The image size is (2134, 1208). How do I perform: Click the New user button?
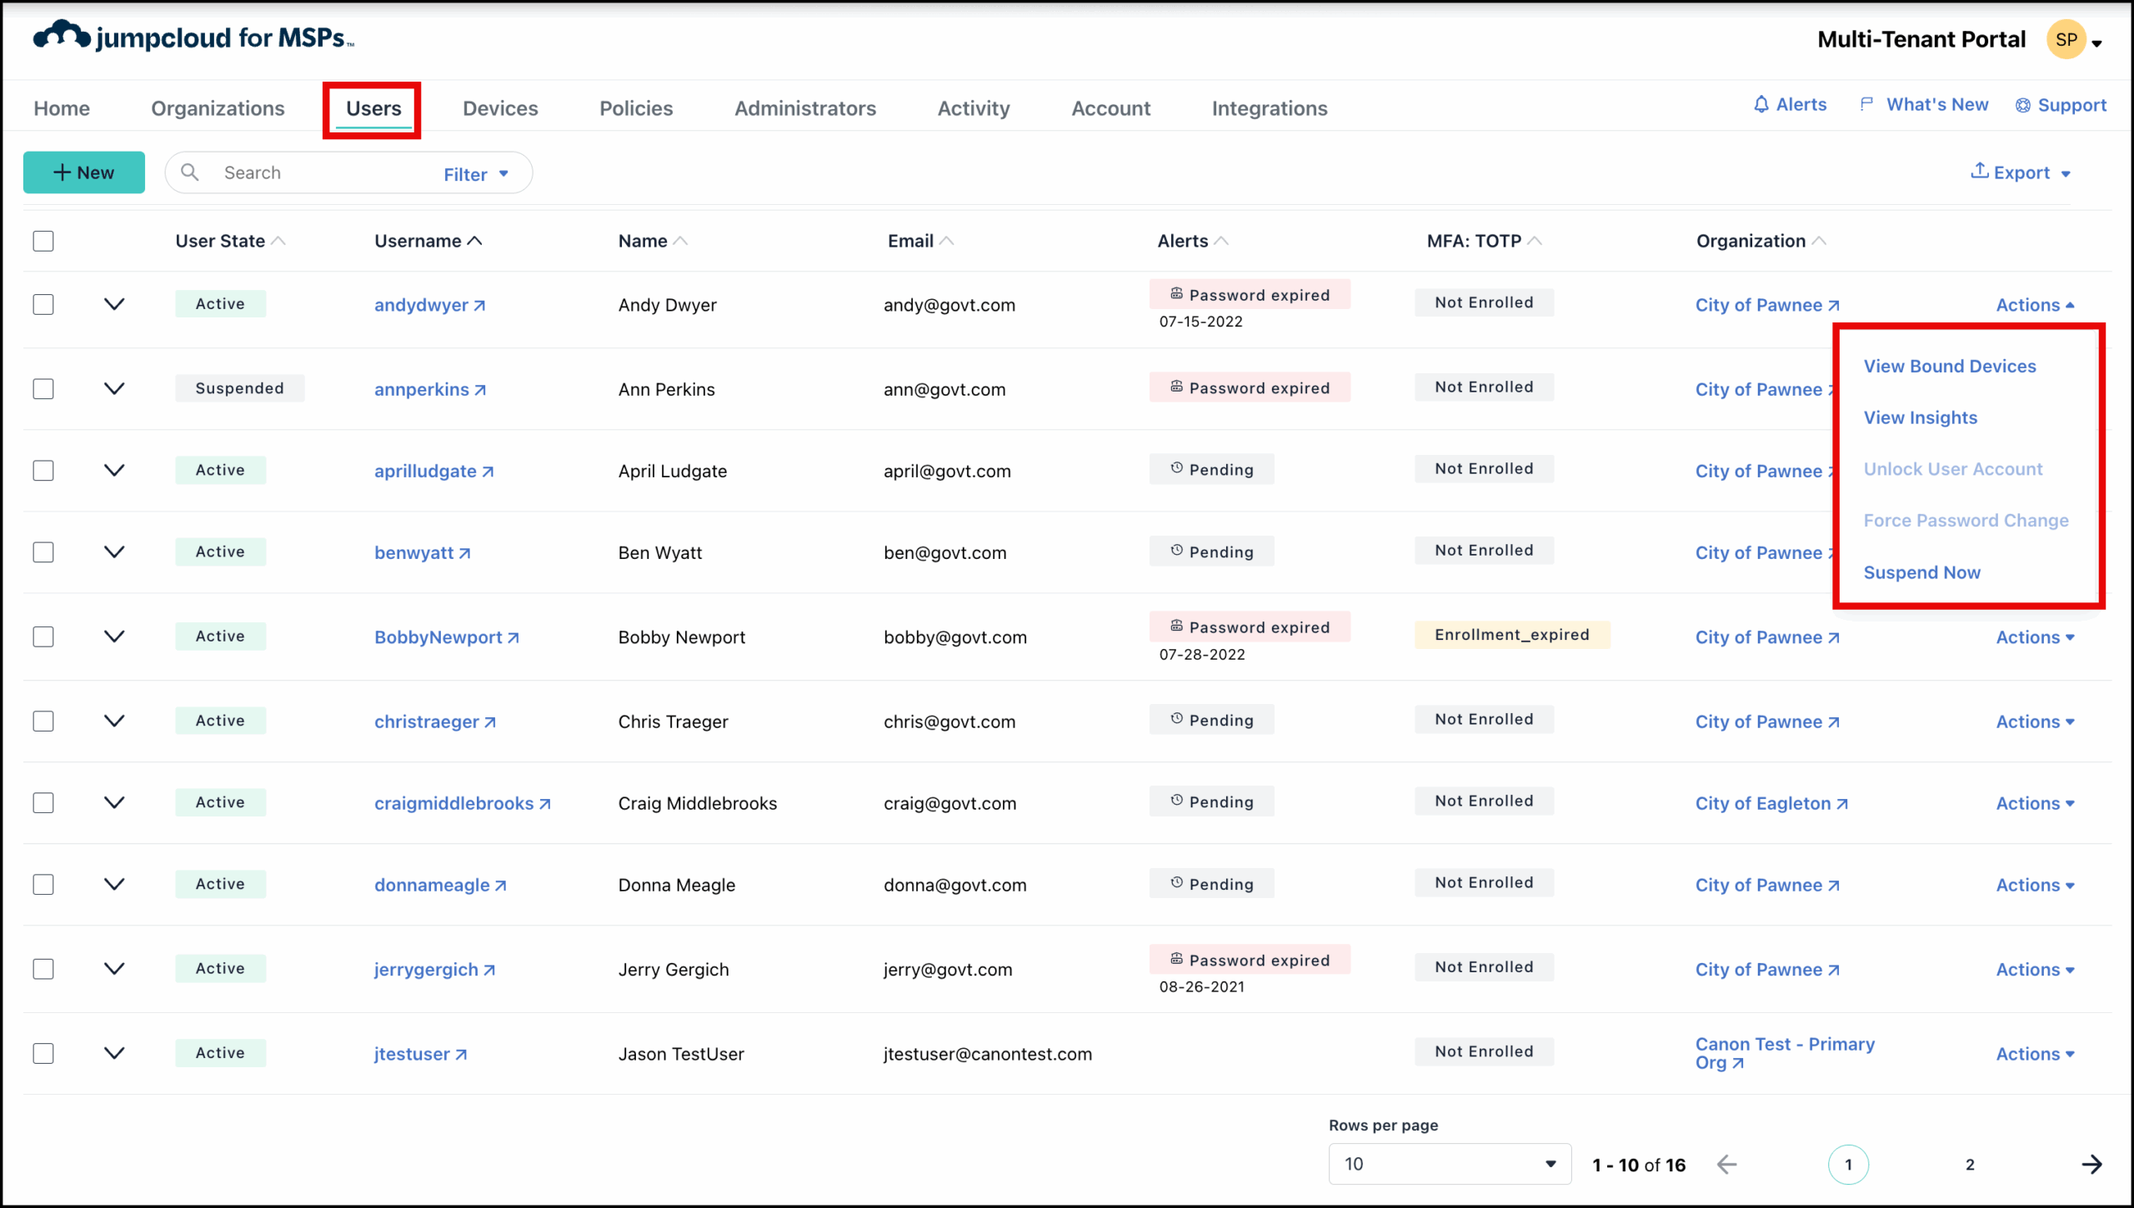84,172
